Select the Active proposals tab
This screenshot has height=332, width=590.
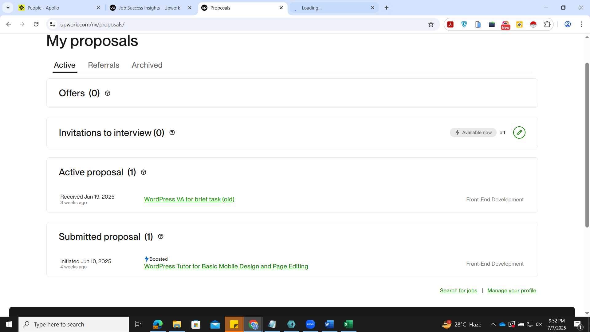pyautogui.click(x=65, y=65)
